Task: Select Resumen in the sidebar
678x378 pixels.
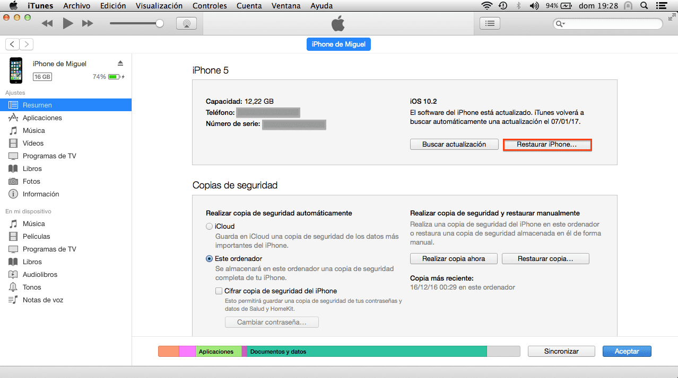Action: click(66, 105)
